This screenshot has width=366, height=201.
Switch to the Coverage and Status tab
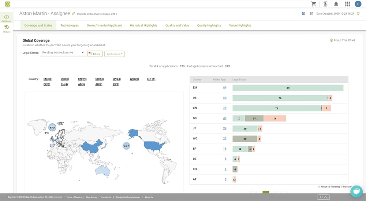pyautogui.click(x=38, y=25)
